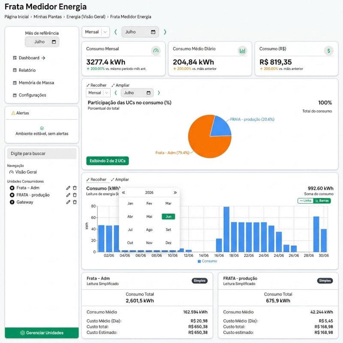
Task: Open the Mensal dropdown in the pie chart panel
Action: click(x=98, y=93)
